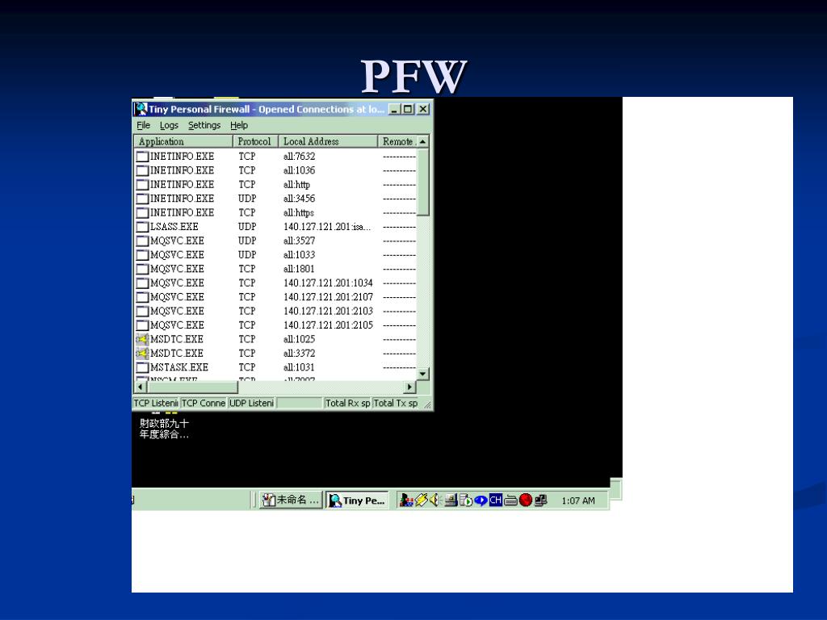The height and width of the screenshot is (620, 827).
Task: Click the icon of INETINFO.EXE row all:http
Action: (x=142, y=185)
